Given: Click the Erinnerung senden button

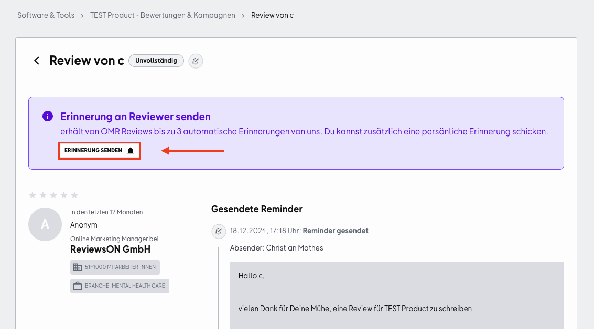Looking at the screenshot, I should coord(100,151).
